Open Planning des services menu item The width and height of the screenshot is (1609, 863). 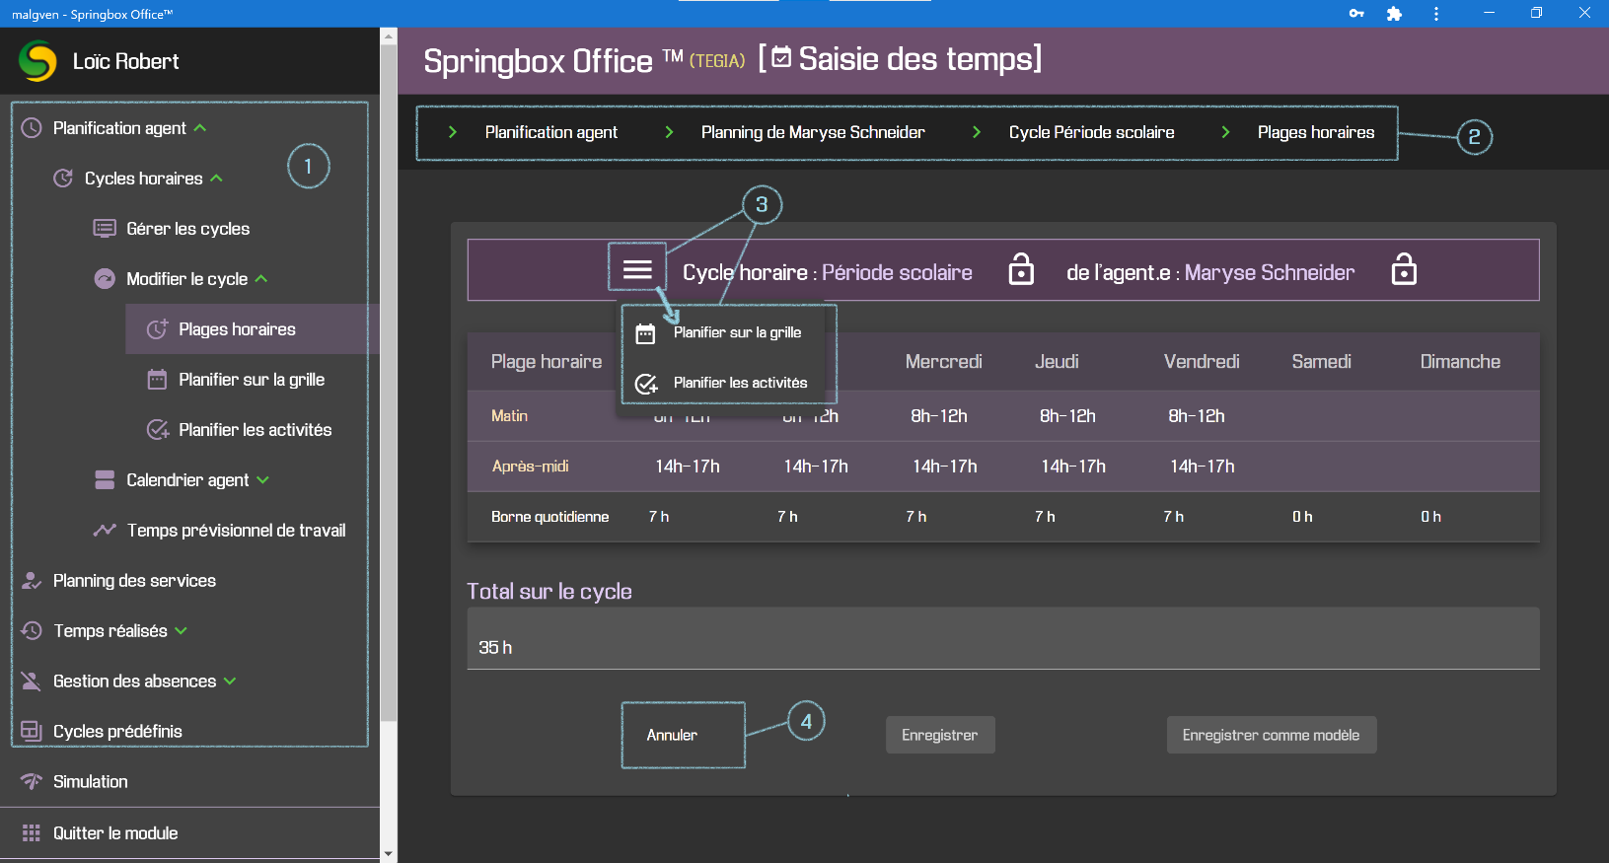[x=134, y=581]
